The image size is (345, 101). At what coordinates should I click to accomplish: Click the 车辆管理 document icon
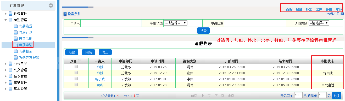coord(10,82)
